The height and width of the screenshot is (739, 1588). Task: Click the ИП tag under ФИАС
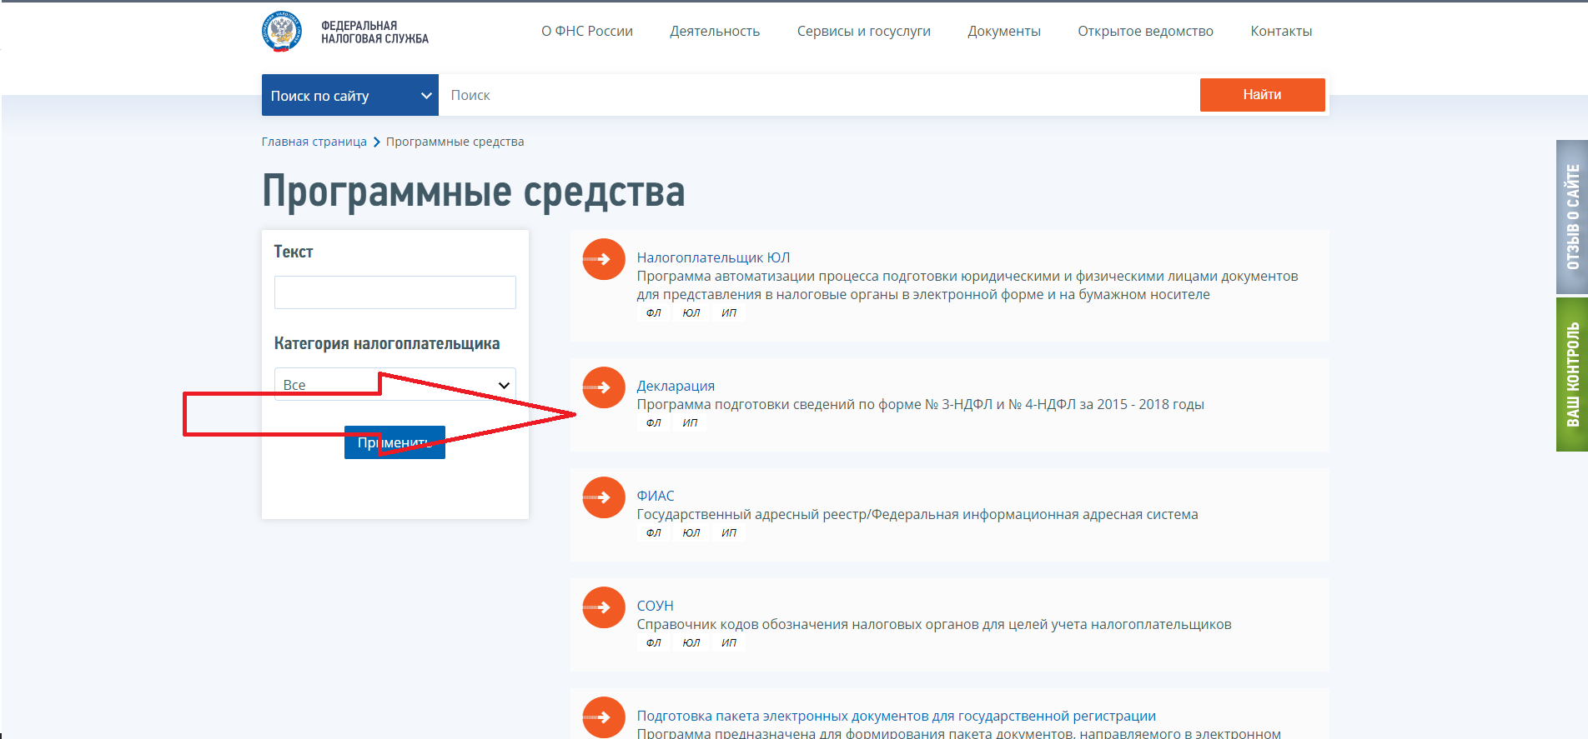click(729, 533)
